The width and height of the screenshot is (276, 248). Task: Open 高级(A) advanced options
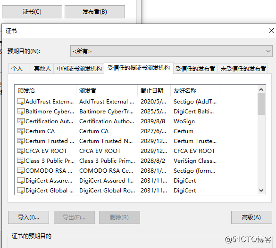click(251, 217)
